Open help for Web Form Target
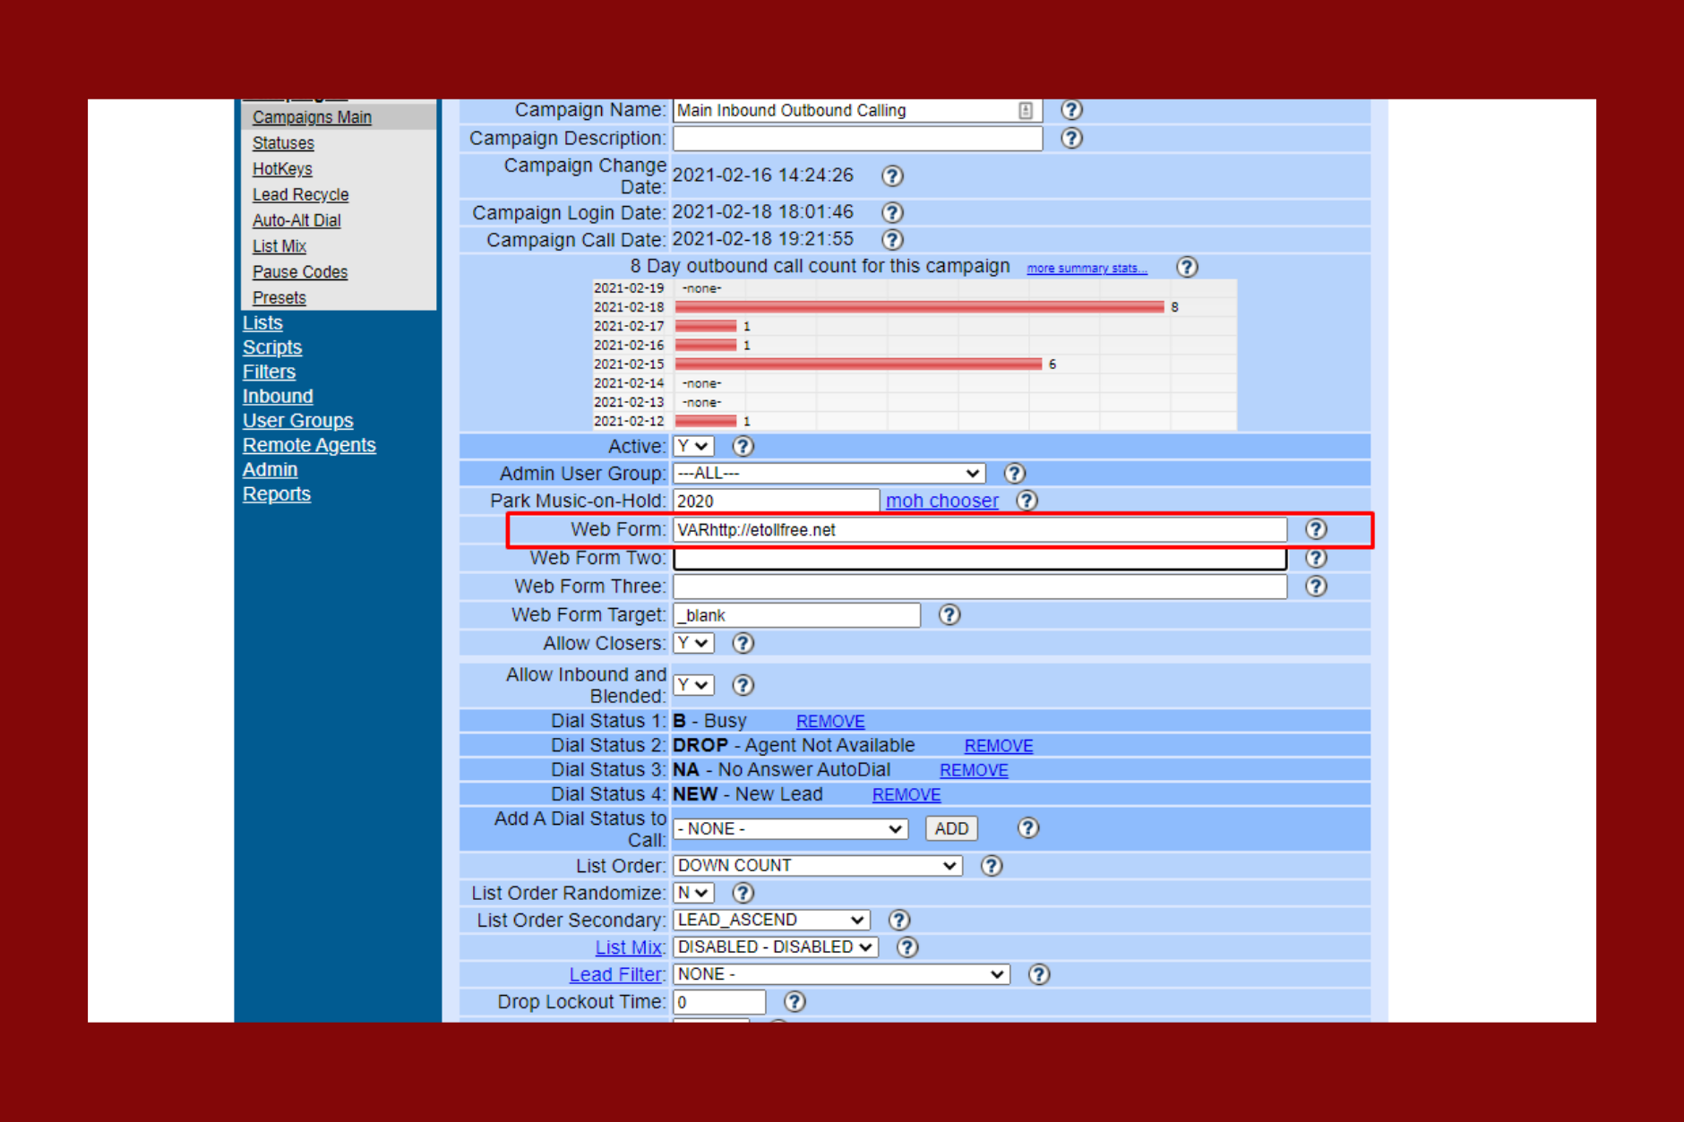This screenshot has width=1684, height=1122. pos(949,615)
